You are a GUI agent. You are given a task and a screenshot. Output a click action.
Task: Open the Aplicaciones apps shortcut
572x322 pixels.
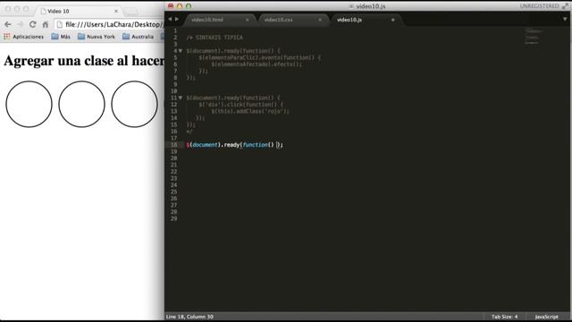pyautogui.click(x=24, y=37)
